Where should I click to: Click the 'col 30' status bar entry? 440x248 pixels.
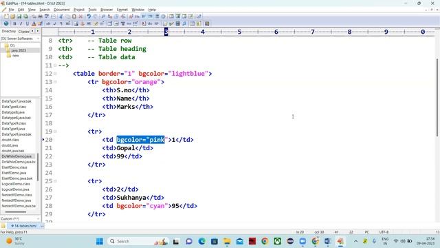319,232
